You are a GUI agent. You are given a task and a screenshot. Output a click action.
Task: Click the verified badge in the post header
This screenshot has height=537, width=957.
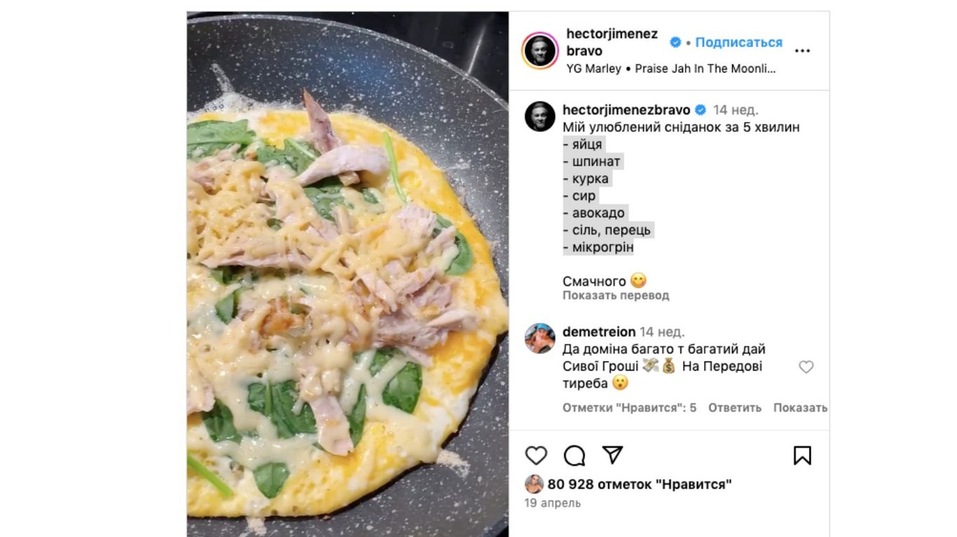(675, 42)
